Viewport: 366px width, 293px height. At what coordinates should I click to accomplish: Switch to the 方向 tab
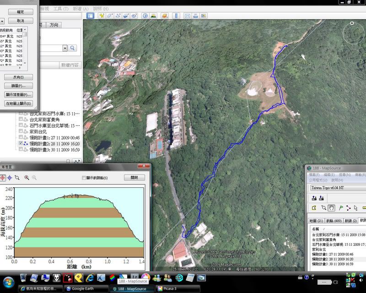54,25
